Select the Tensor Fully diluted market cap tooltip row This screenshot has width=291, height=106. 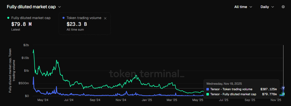tap(241, 94)
